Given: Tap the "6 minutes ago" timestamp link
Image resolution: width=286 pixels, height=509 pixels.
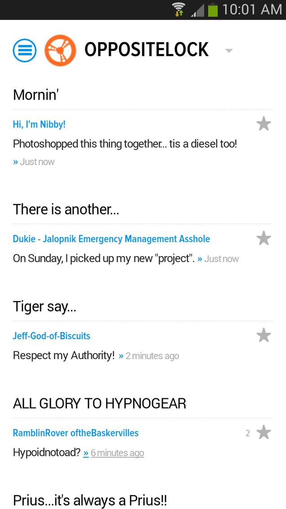Looking at the screenshot, I should tap(117, 453).
